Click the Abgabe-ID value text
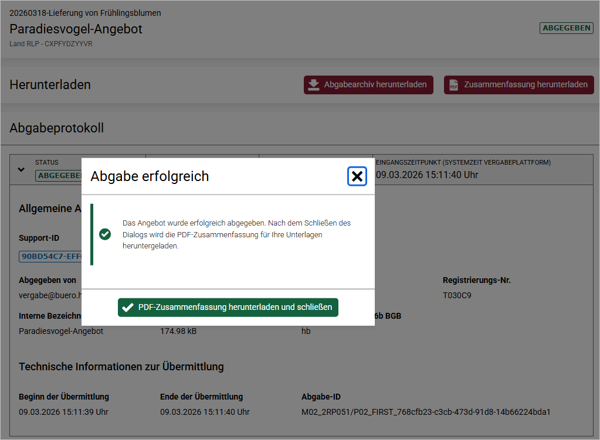 (426, 412)
